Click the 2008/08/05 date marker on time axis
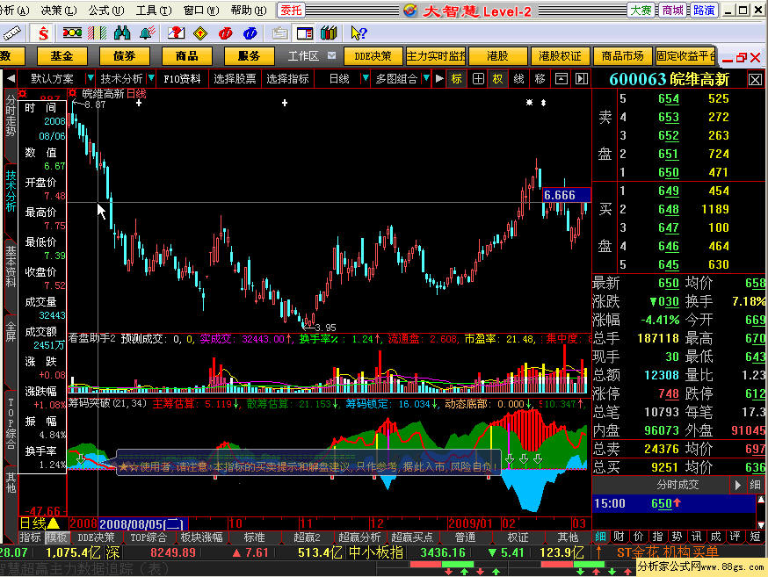The width and height of the screenshot is (768, 577). point(141,524)
